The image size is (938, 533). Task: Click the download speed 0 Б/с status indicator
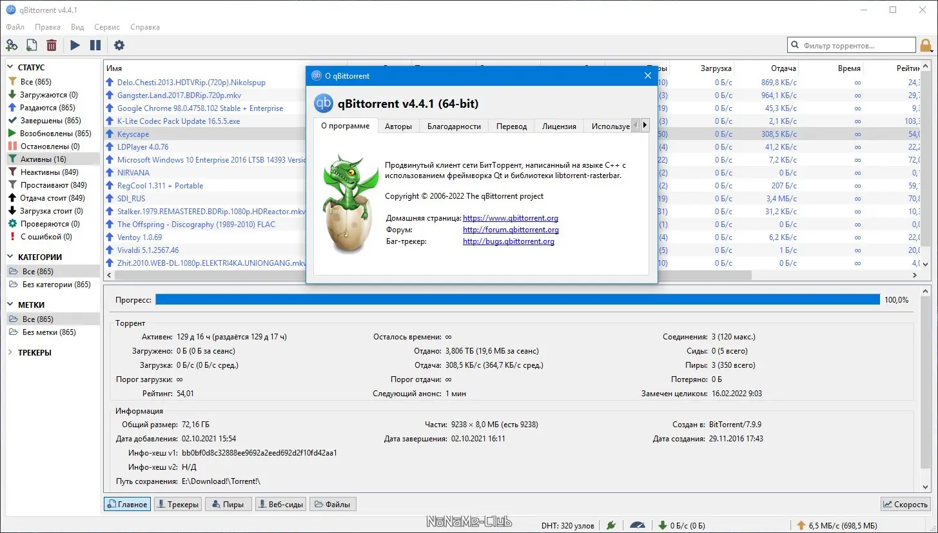pyautogui.click(x=682, y=525)
